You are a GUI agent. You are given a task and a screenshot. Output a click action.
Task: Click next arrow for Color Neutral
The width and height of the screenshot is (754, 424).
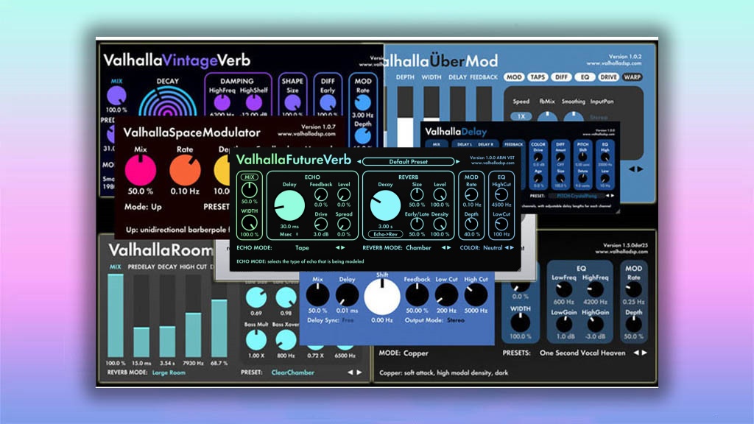pyautogui.click(x=514, y=248)
